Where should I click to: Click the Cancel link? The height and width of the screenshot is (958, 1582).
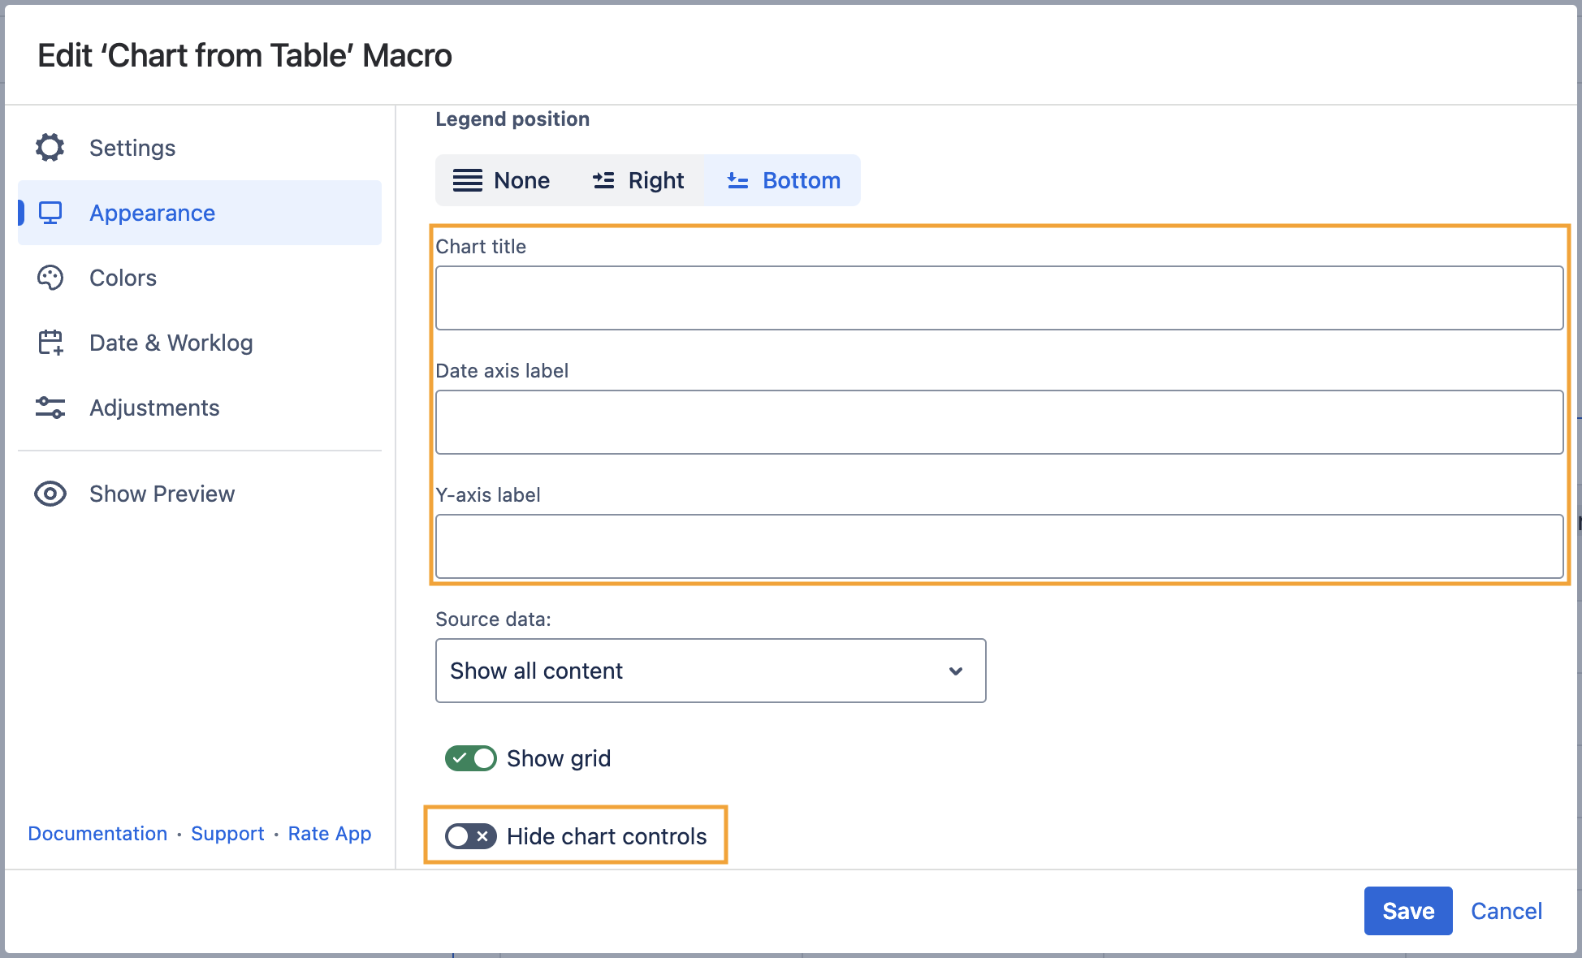tap(1506, 911)
